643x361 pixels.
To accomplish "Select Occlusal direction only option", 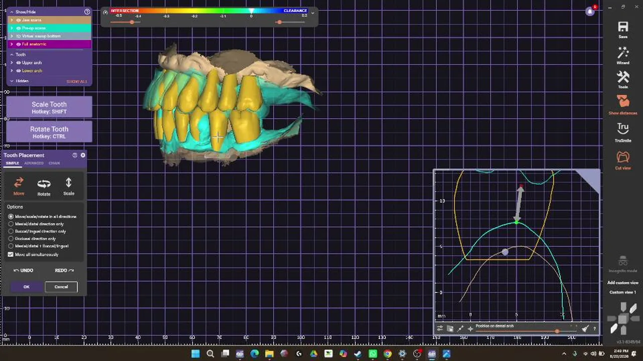I will (x=11, y=239).
